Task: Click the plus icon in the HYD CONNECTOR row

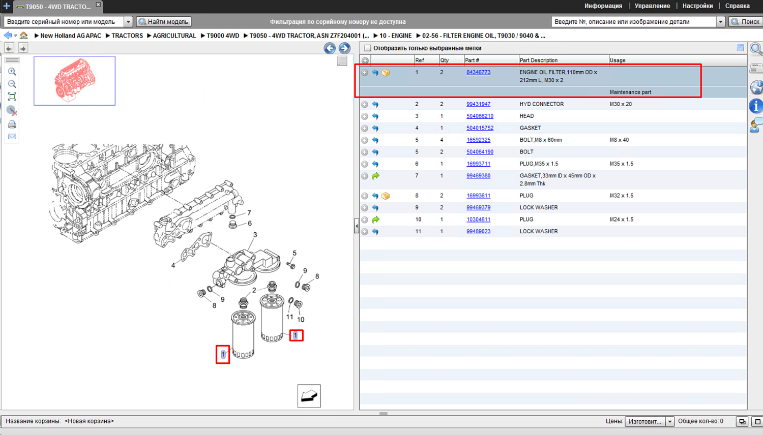Action: click(x=365, y=104)
